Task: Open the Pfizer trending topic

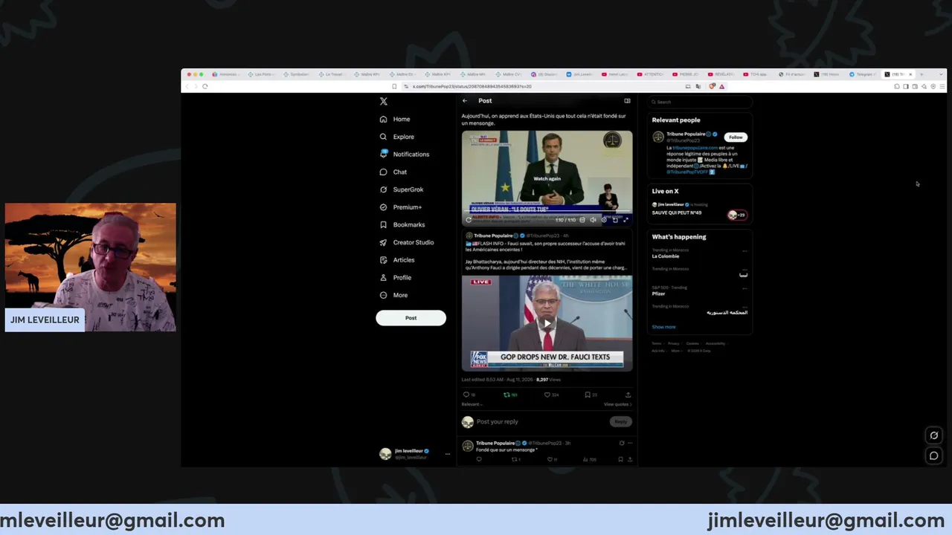Action: [x=659, y=294]
